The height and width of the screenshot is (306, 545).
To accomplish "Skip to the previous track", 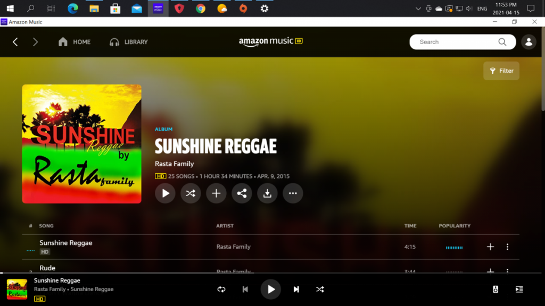I will pos(245,290).
